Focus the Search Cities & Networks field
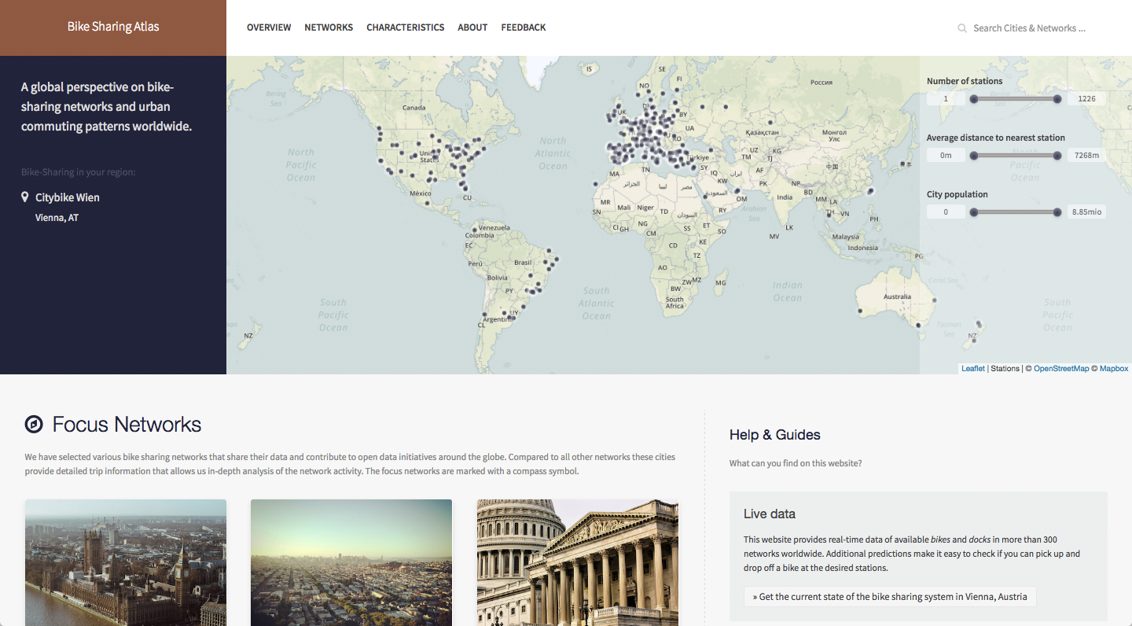Screen dimensions: 1132x626 click(x=1029, y=28)
